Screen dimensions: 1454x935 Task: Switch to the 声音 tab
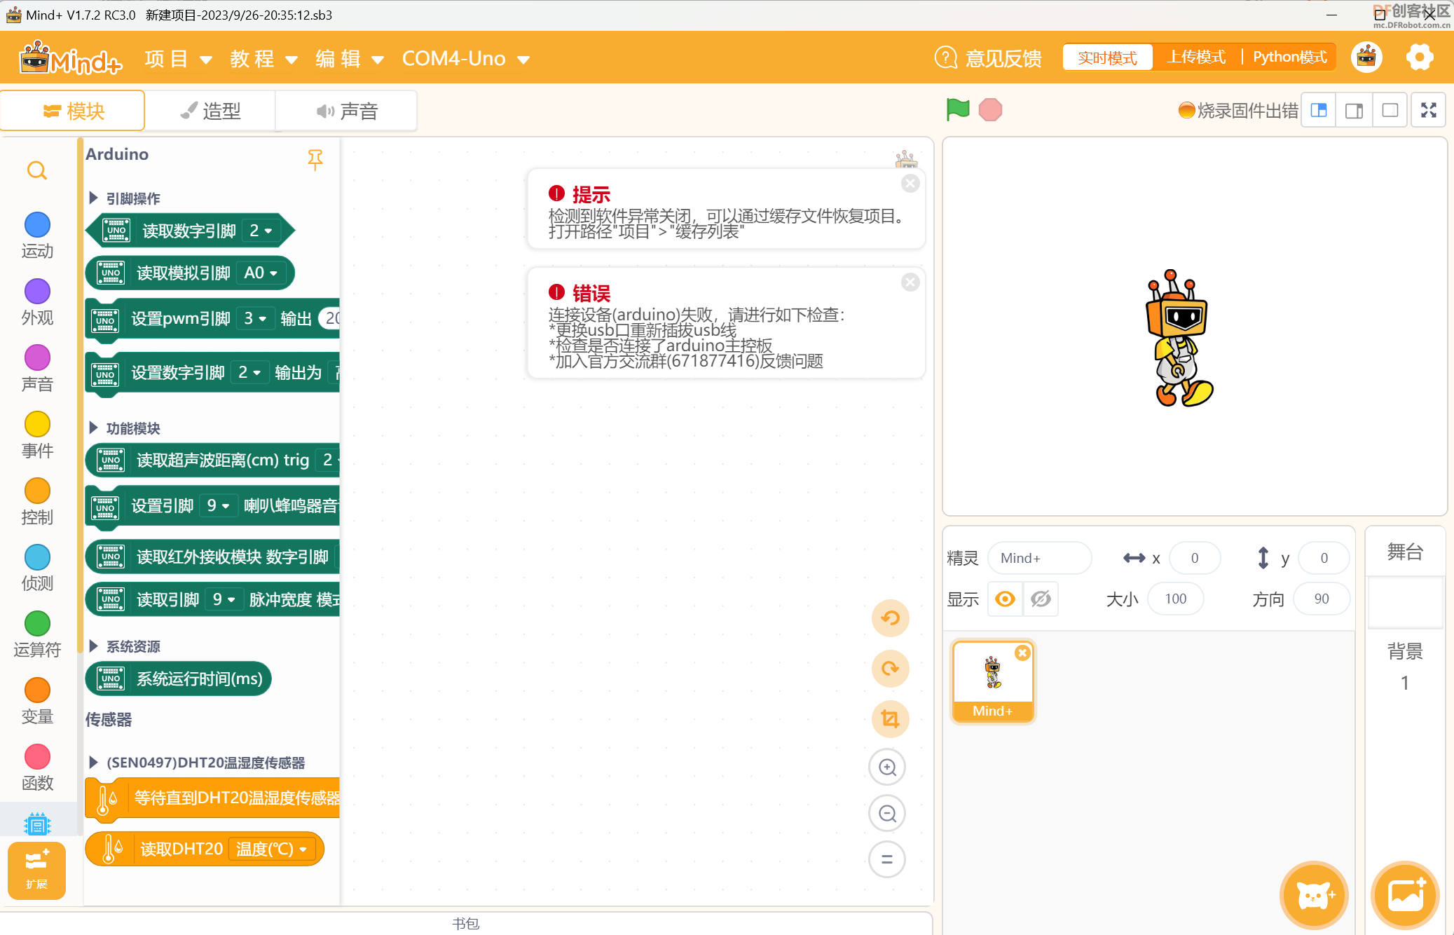coord(347,110)
